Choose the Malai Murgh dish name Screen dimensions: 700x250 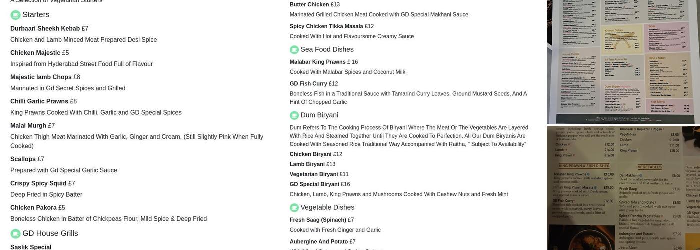(x=28, y=126)
